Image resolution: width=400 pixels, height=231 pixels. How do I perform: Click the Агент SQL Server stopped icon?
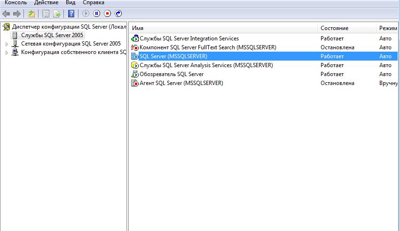tap(135, 83)
